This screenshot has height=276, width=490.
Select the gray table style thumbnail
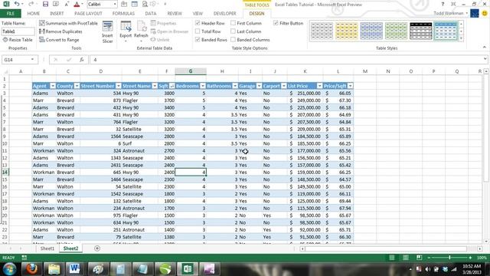click(322, 31)
